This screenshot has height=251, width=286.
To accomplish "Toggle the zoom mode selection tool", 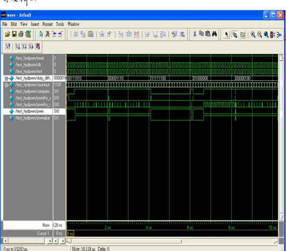I will pos(235,35).
